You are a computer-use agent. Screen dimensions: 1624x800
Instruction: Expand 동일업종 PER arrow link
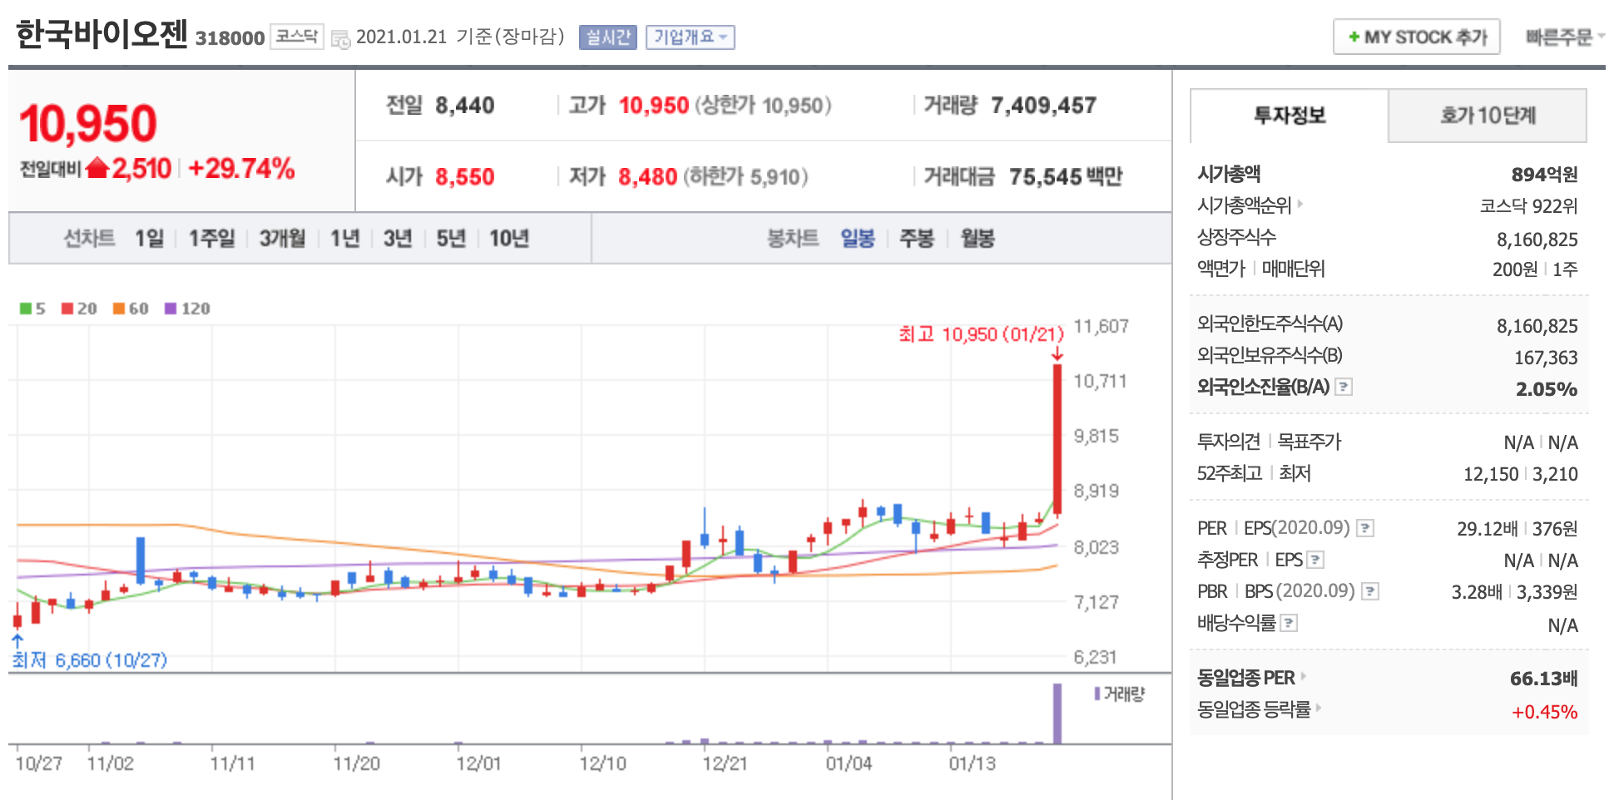(x=1304, y=676)
